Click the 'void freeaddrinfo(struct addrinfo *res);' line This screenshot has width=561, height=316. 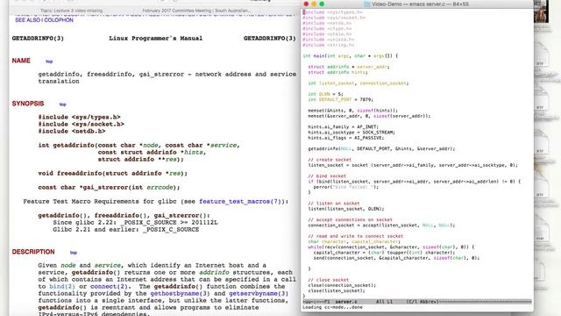point(113,173)
